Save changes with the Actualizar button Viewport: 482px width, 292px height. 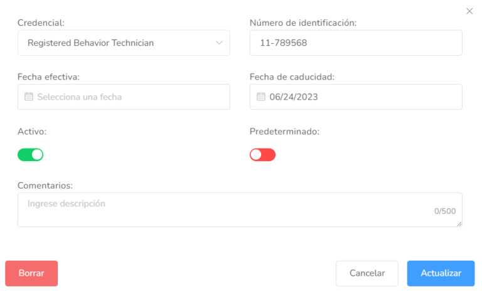441,273
